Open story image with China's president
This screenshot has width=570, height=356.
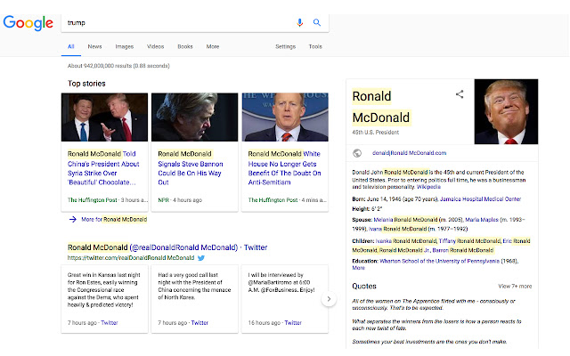point(105,117)
